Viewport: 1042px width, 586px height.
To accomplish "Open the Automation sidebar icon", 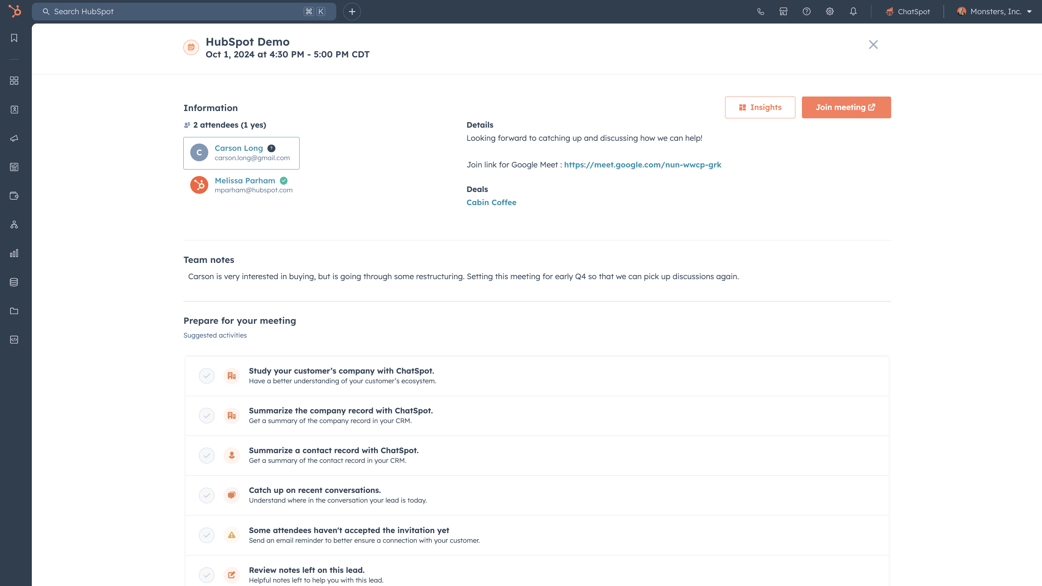I will pyautogui.click(x=14, y=225).
